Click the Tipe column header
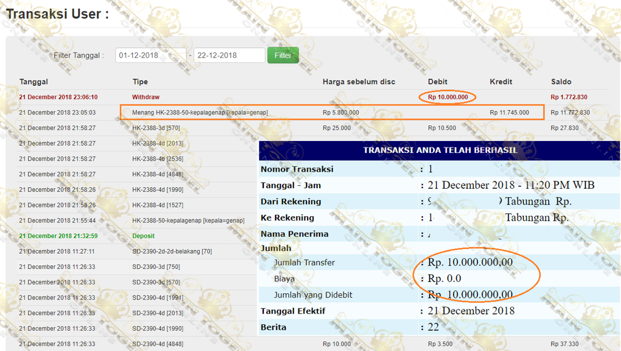Screen dimensions: 621x351 click(140, 82)
